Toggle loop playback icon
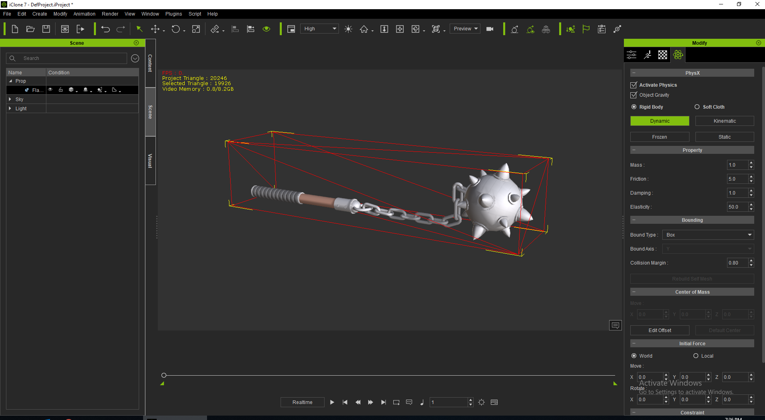765x420 pixels. click(x=396, y=402)
